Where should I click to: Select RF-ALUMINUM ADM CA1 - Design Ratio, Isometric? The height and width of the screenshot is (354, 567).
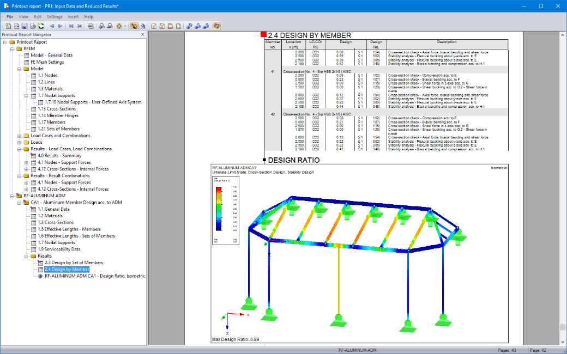point(95,276)
